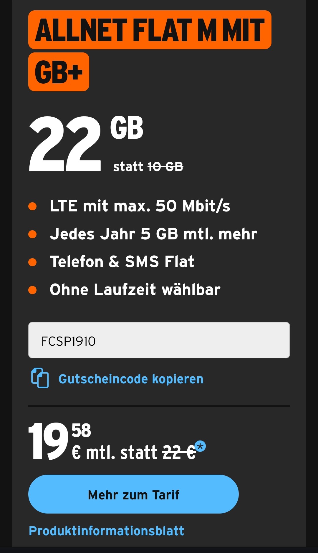Click the orange bullet beside Ohne Laufzeit wählbar
318x553 pixels.
click(x=33, y=289)
